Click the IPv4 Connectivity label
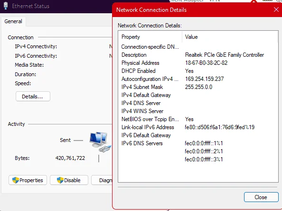The width and height of the screenshot is (282, 211). [x=36, y=47]
